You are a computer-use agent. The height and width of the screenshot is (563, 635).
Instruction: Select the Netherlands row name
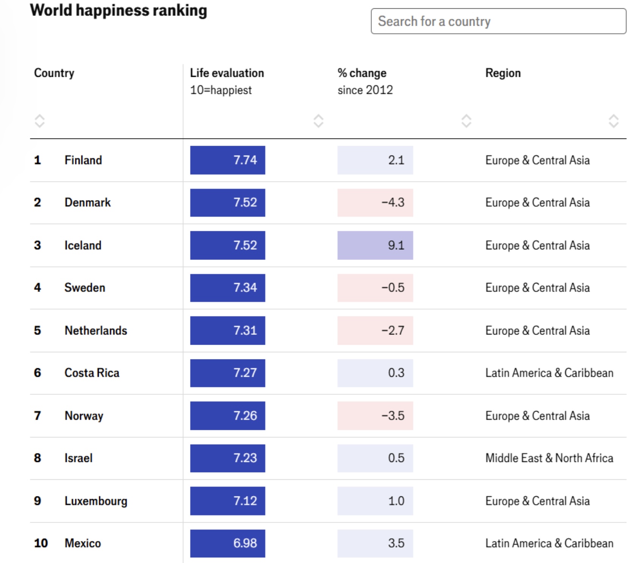[96, 330]
